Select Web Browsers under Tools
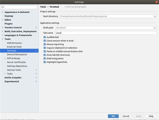 tap(14, 43)
